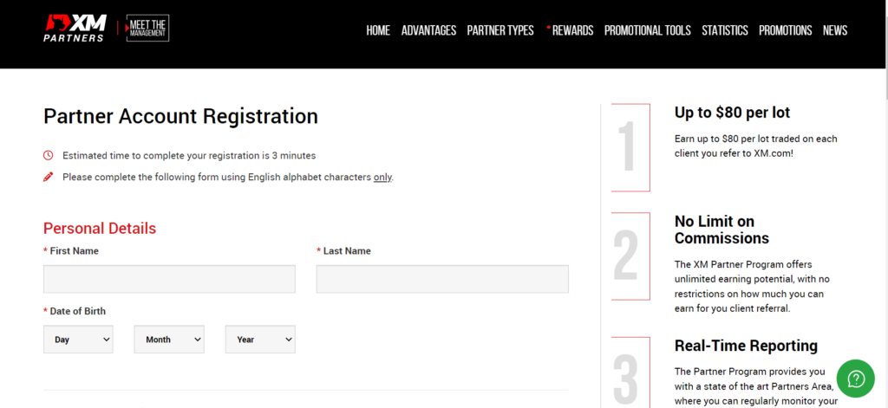Open the NEWS menu item

point(835,30)
